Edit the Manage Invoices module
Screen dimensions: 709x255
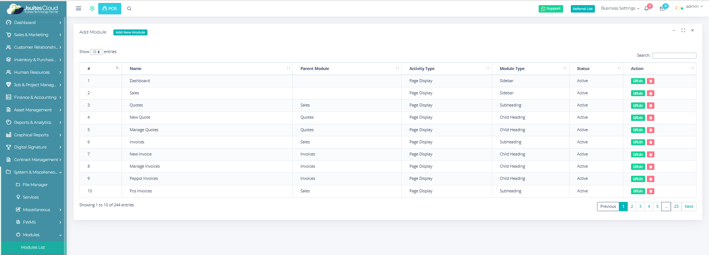(x=638, y=167)
